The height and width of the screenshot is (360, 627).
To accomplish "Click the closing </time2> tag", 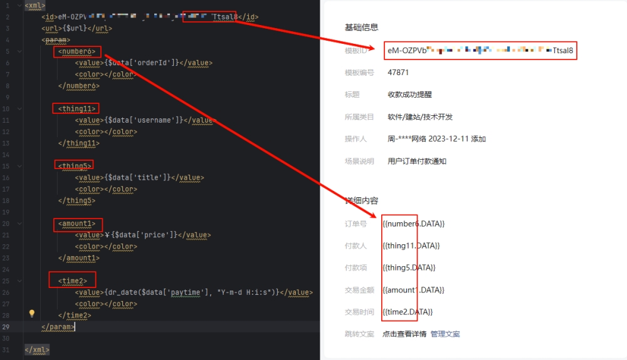I will click(x=75, y=316).
